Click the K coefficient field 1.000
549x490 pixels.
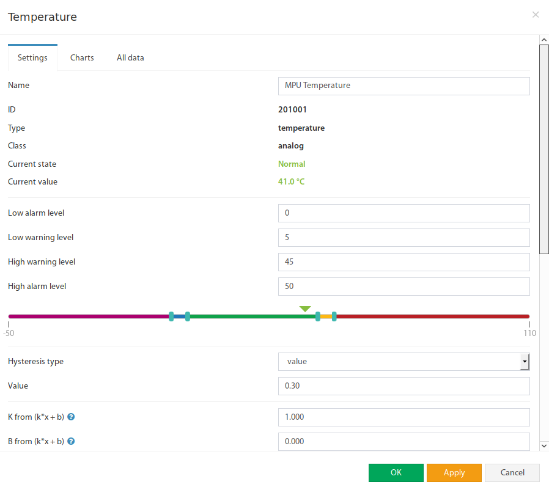(403, 417)
